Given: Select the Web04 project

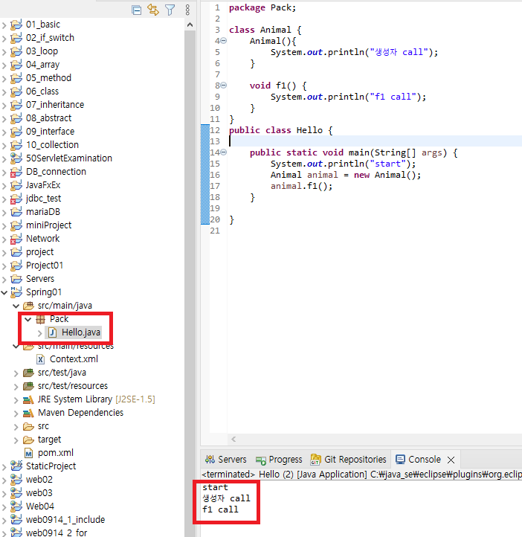Looking at the screenshot, I should pyautogui.click(x=40, y=507).
